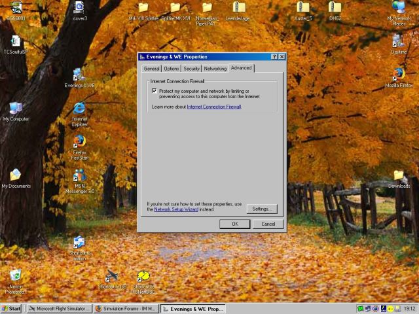Select the Mozilla Firefox desktop shortcut
The height and width of the screenshot is (314, 419).
pos(399,75)
